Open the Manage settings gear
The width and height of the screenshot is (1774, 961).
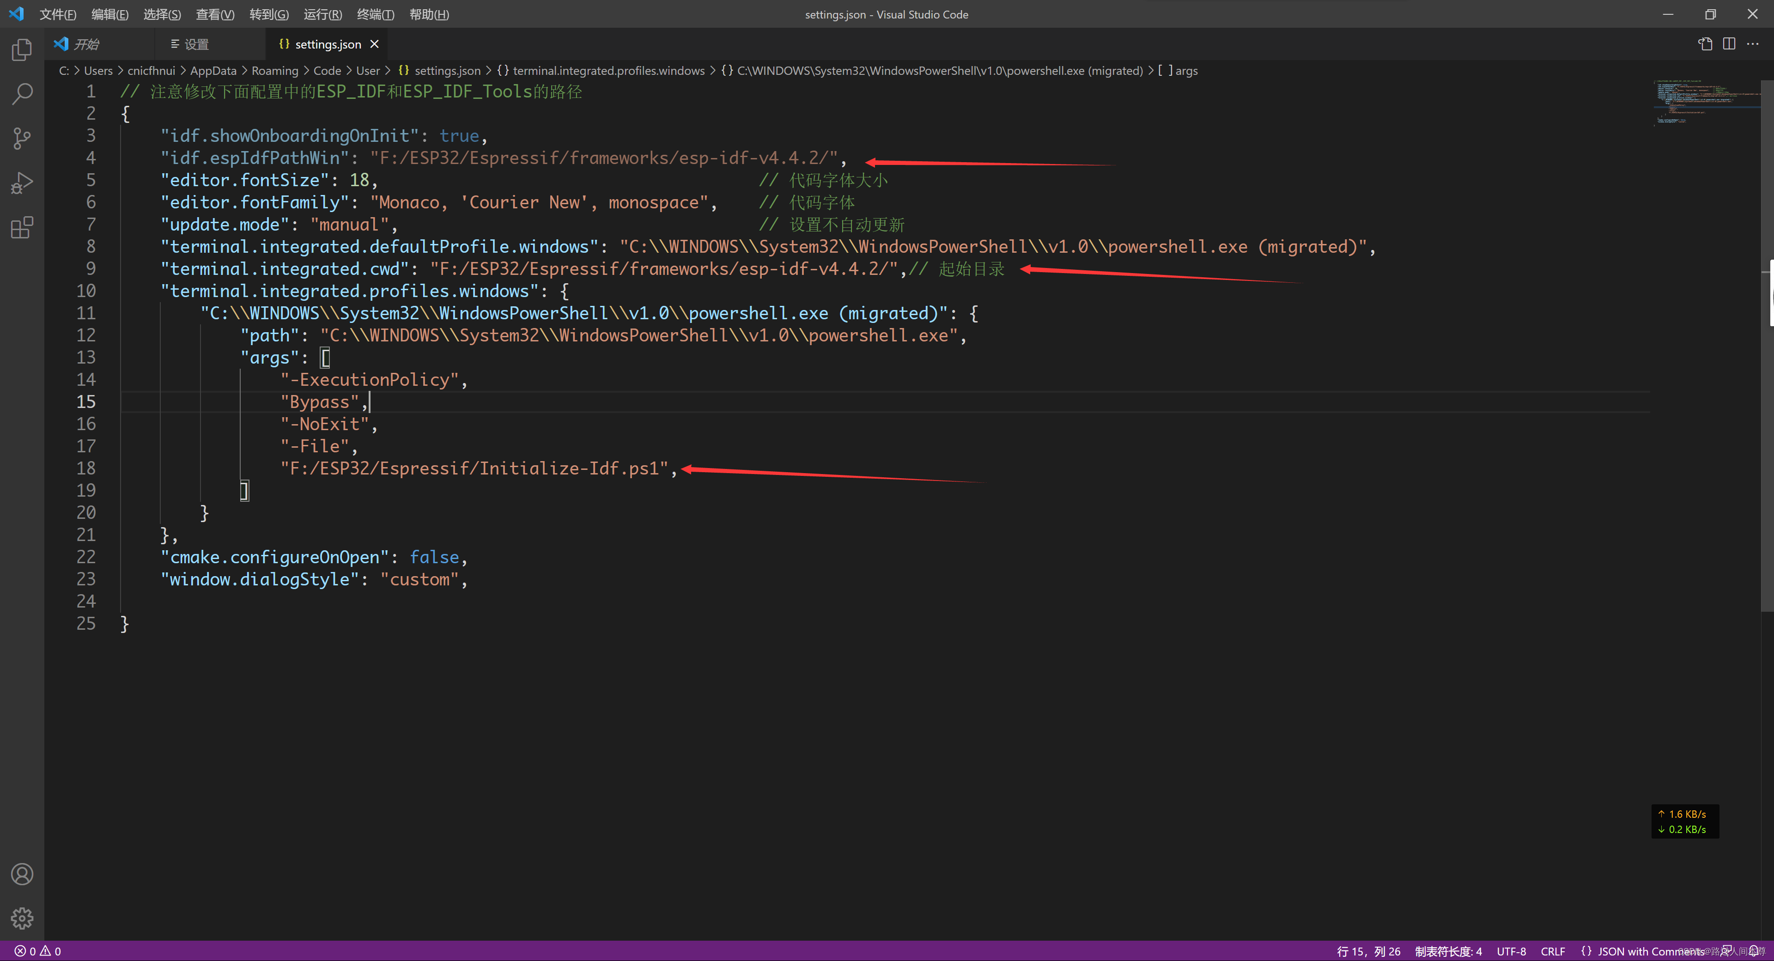tap(22, 918)
